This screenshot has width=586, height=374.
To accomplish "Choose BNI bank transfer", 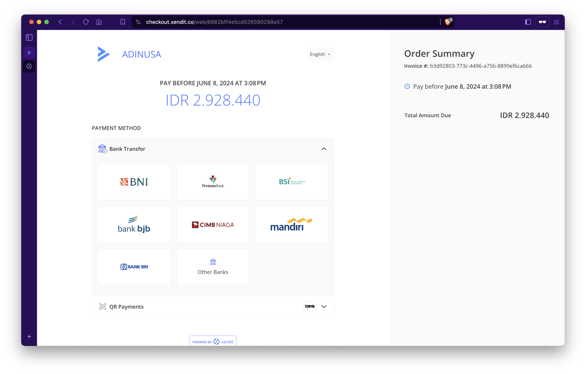I will click(x=134, y=182).
